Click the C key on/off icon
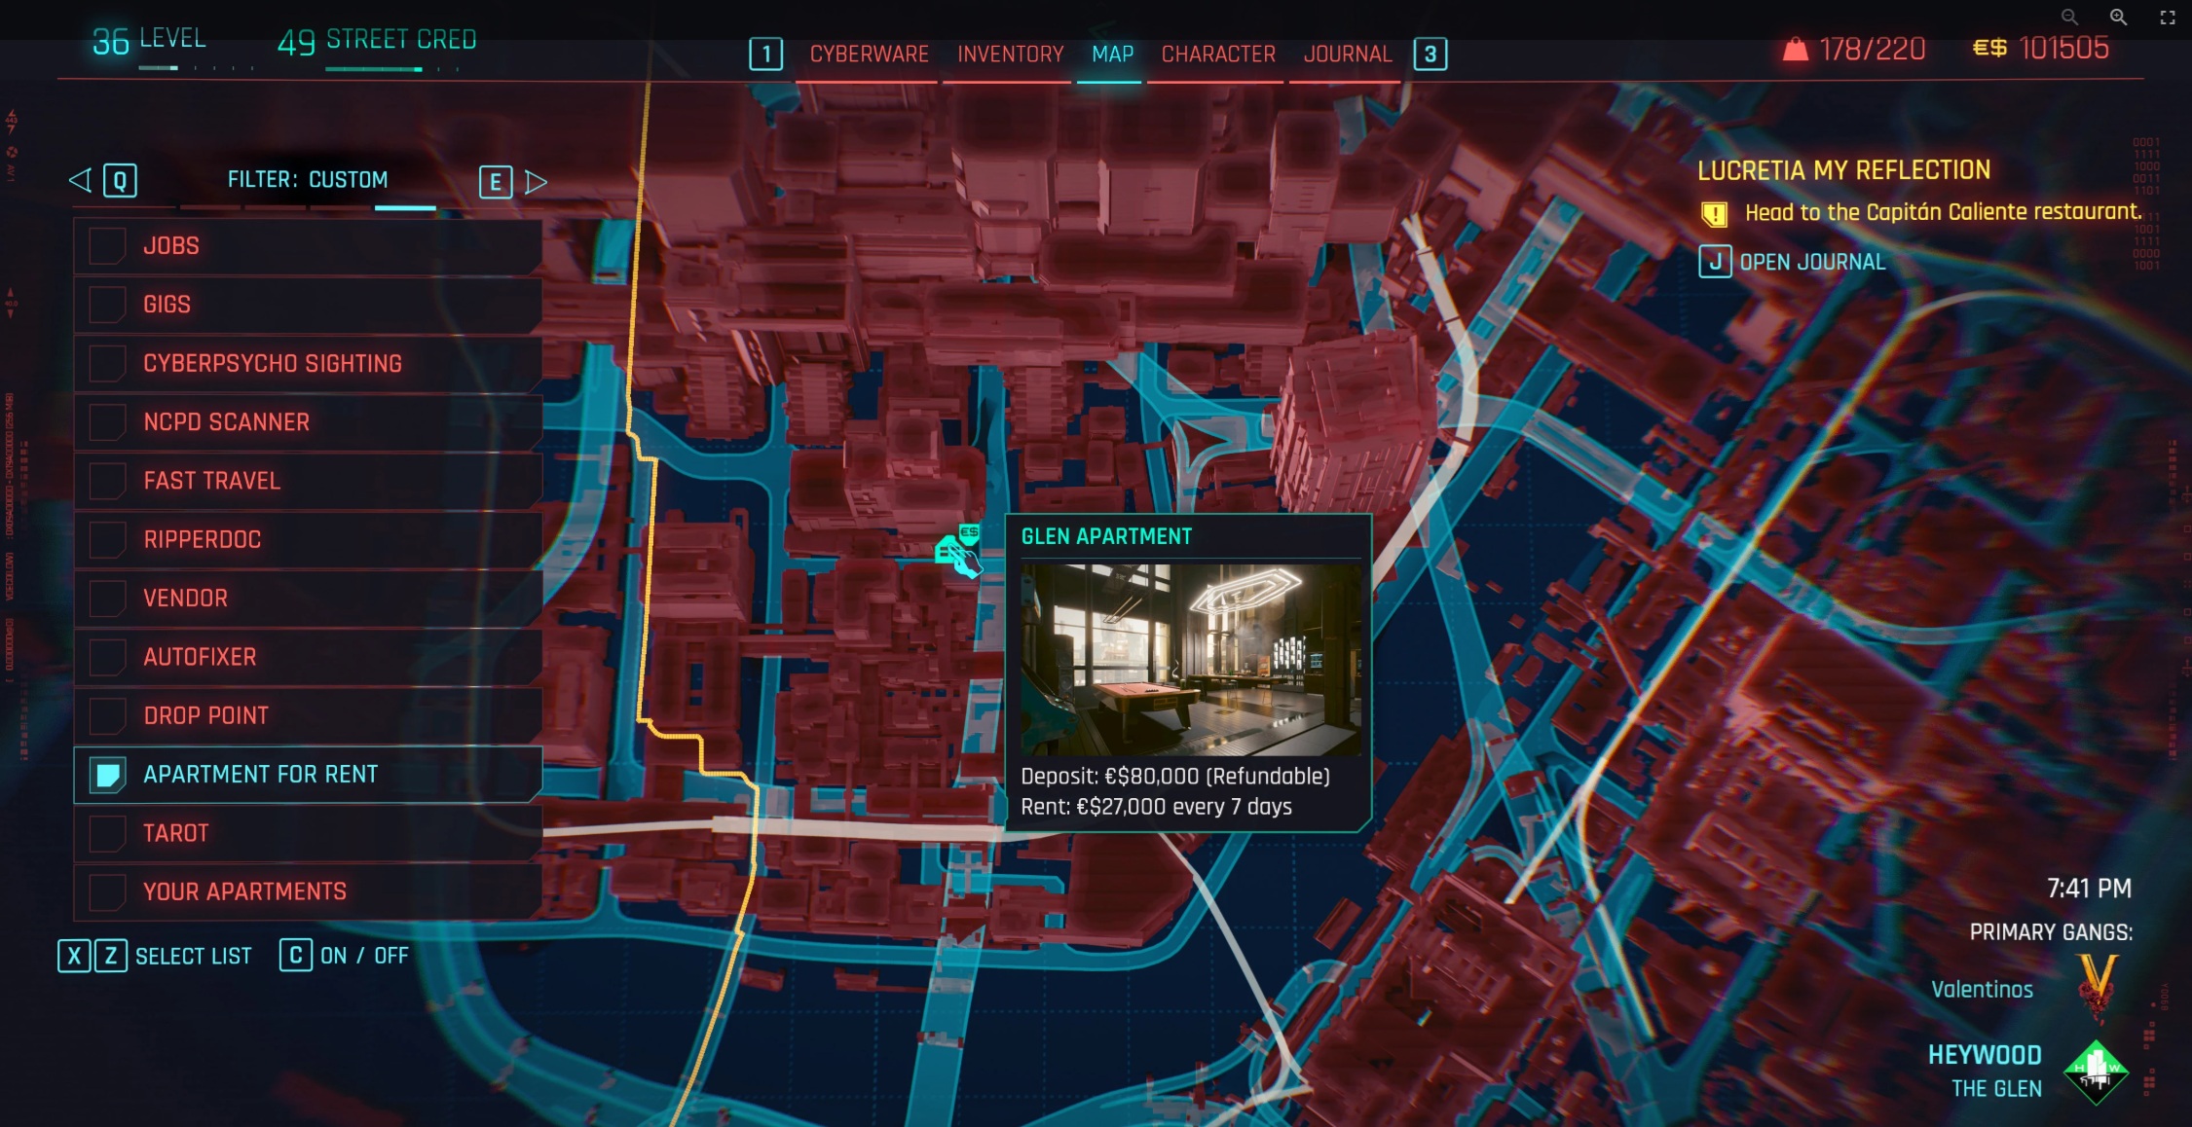Screen dimensions: 2192x1127 tap(295, 955)
